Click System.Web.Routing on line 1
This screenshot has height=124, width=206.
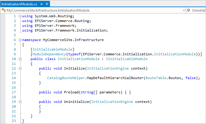coord(54,16)
